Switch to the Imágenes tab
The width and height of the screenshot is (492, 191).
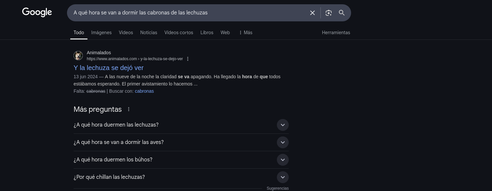101,33
